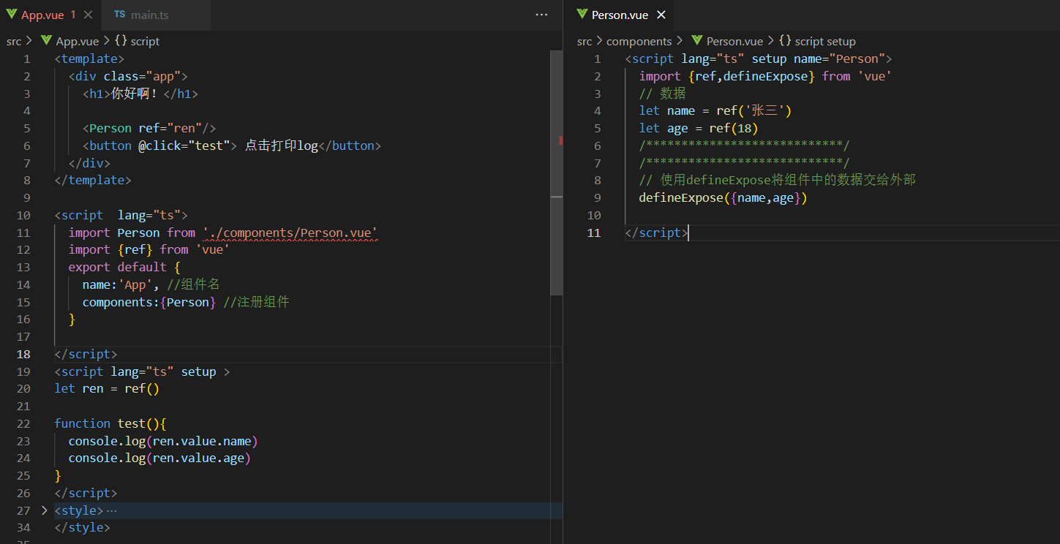Screen dimensions: 1060x544
Task: Click 'class="app"' on the div line
Action: [x=142, y=76]
